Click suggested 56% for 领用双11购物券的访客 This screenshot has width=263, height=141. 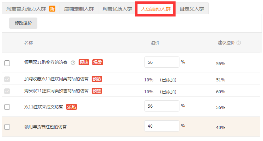click(x=221, y=64)
